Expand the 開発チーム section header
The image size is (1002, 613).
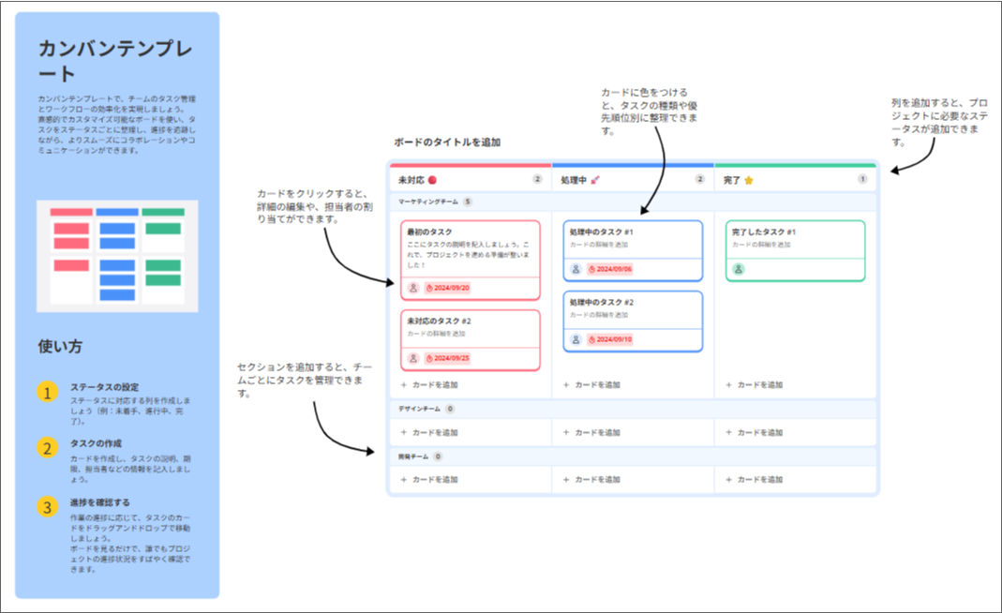click(x=412, y=457)
